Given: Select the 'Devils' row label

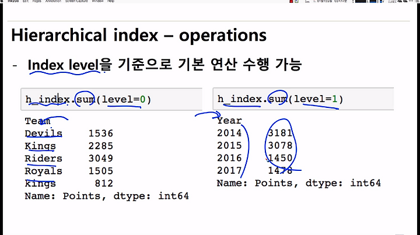Looking at the screenshot, I should (43, 134).
